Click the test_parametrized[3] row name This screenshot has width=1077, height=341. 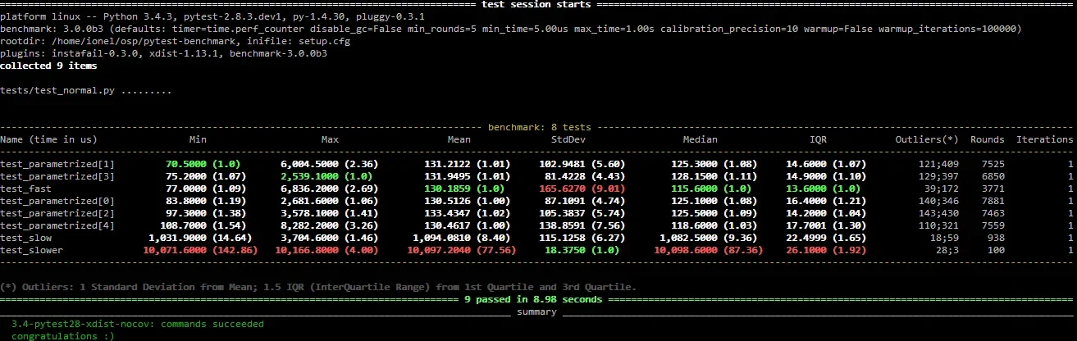coord(57,176)
